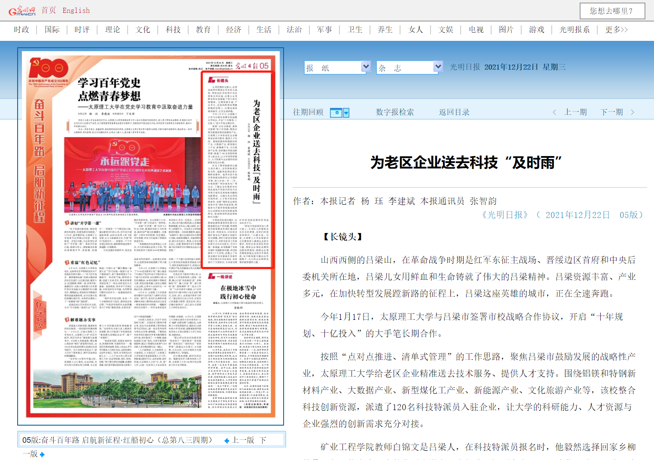Click the 您想去哪里 search box
654x460 pixels.
[x=612, y=11]
